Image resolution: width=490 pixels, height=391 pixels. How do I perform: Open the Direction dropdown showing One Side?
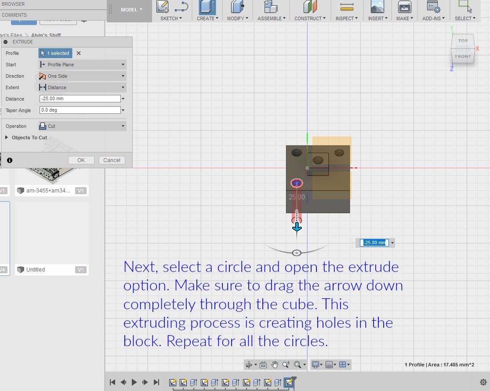[x=82, y=76]
